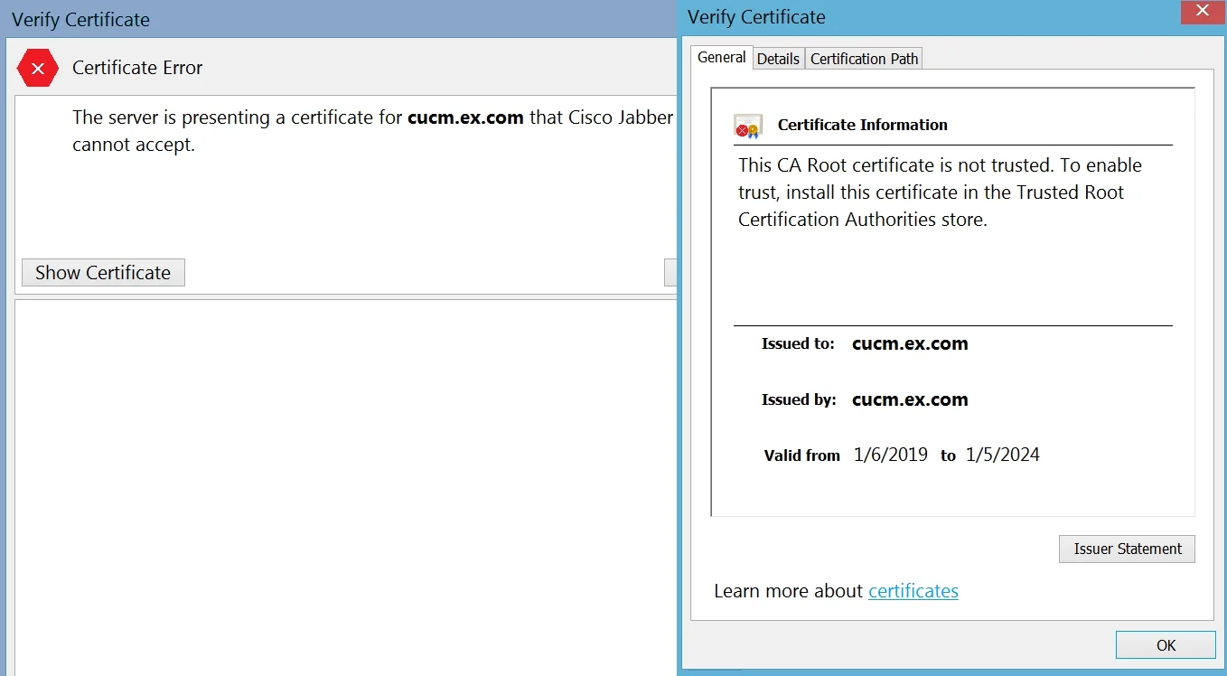Confirm the dialog with OK
Viewport: 1227px width, 676px height.
point(1166,644)
